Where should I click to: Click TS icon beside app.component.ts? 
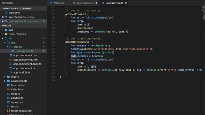click(x=11, y=68)
